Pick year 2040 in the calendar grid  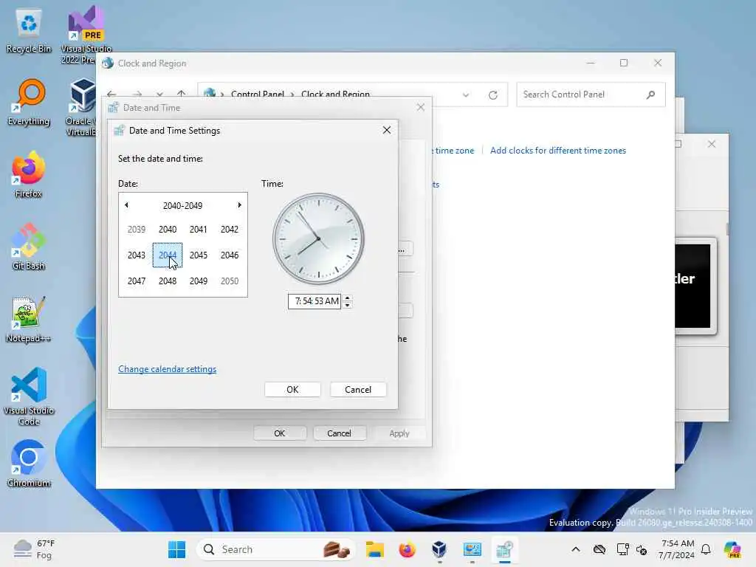tap(168, 230)
